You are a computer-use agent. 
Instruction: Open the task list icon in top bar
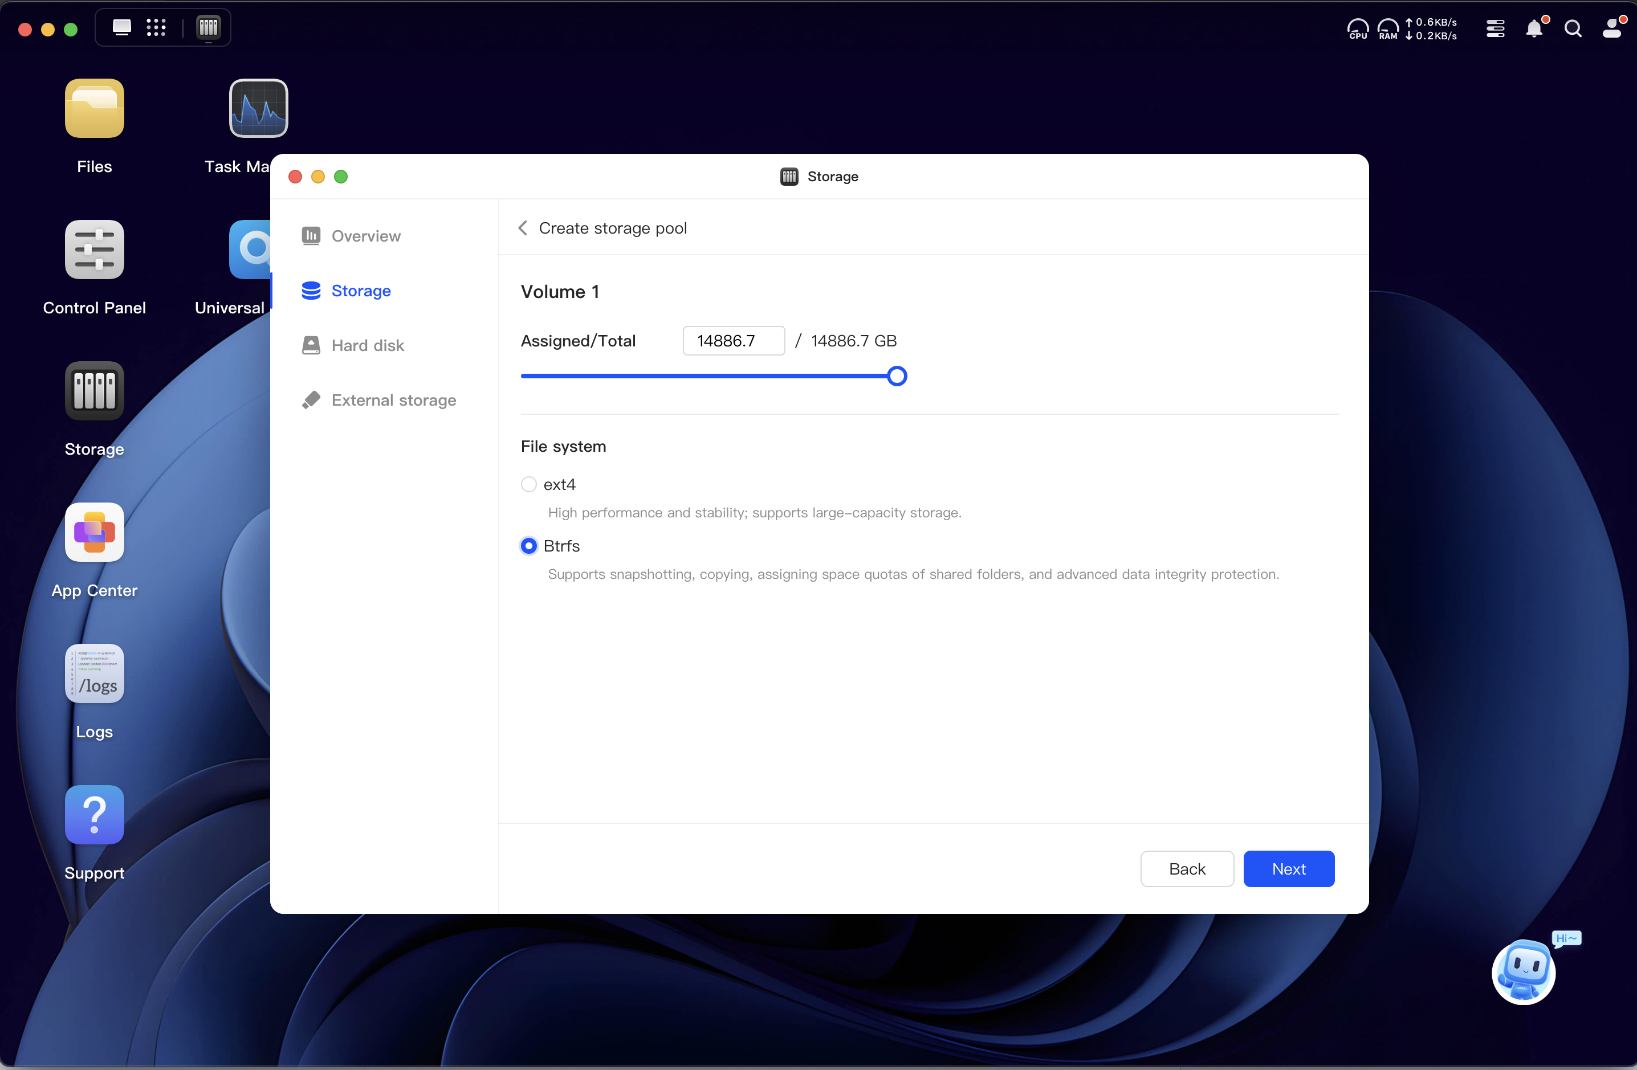(x=1495, y=29)
